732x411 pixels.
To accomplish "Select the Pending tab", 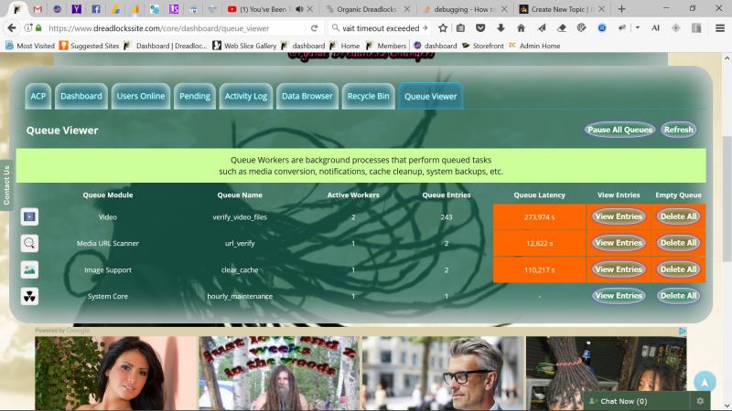I will (195, 96).
